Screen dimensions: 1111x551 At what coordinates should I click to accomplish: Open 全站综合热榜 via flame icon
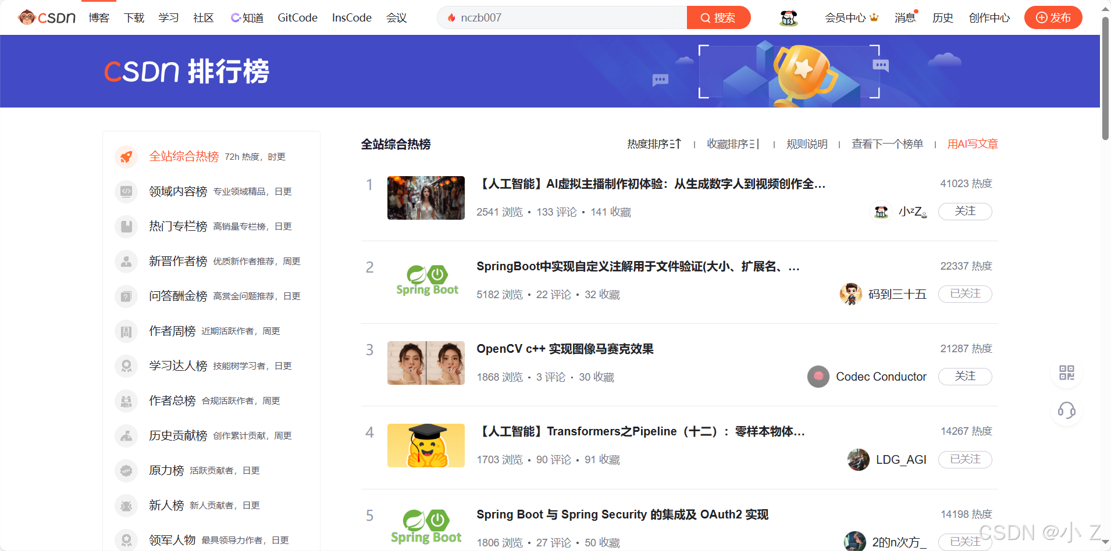point(126,156)
